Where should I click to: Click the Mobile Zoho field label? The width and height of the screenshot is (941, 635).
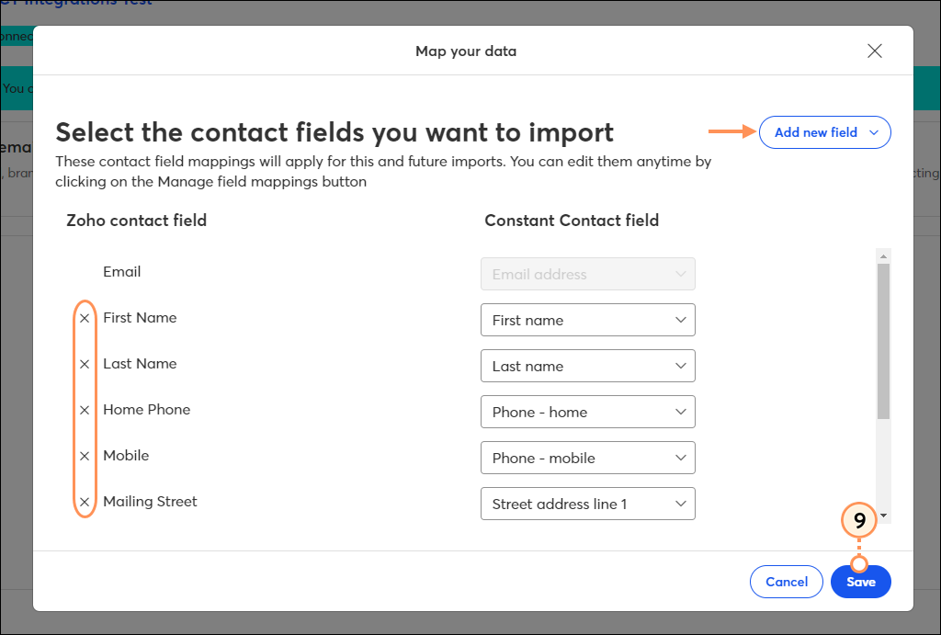(126, 456)
